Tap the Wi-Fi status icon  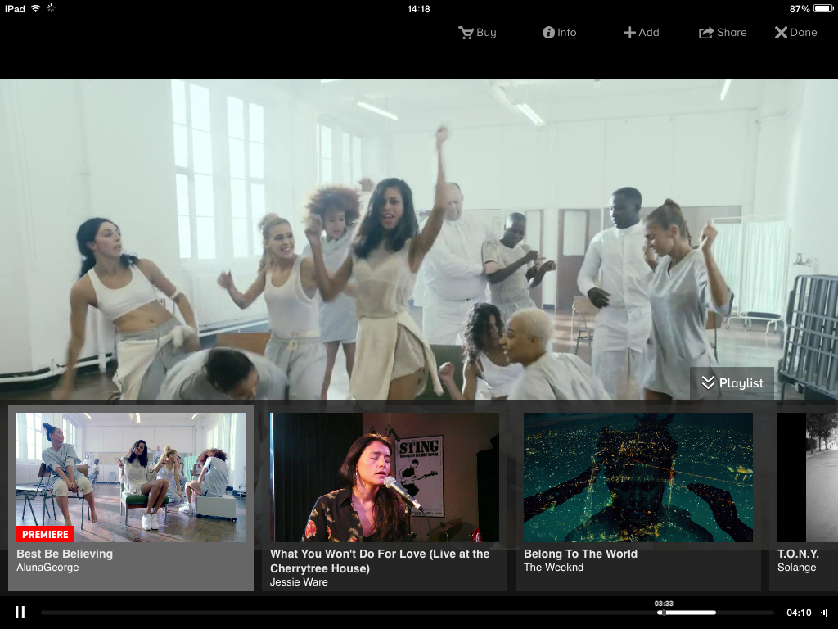(x=35, y=8)
